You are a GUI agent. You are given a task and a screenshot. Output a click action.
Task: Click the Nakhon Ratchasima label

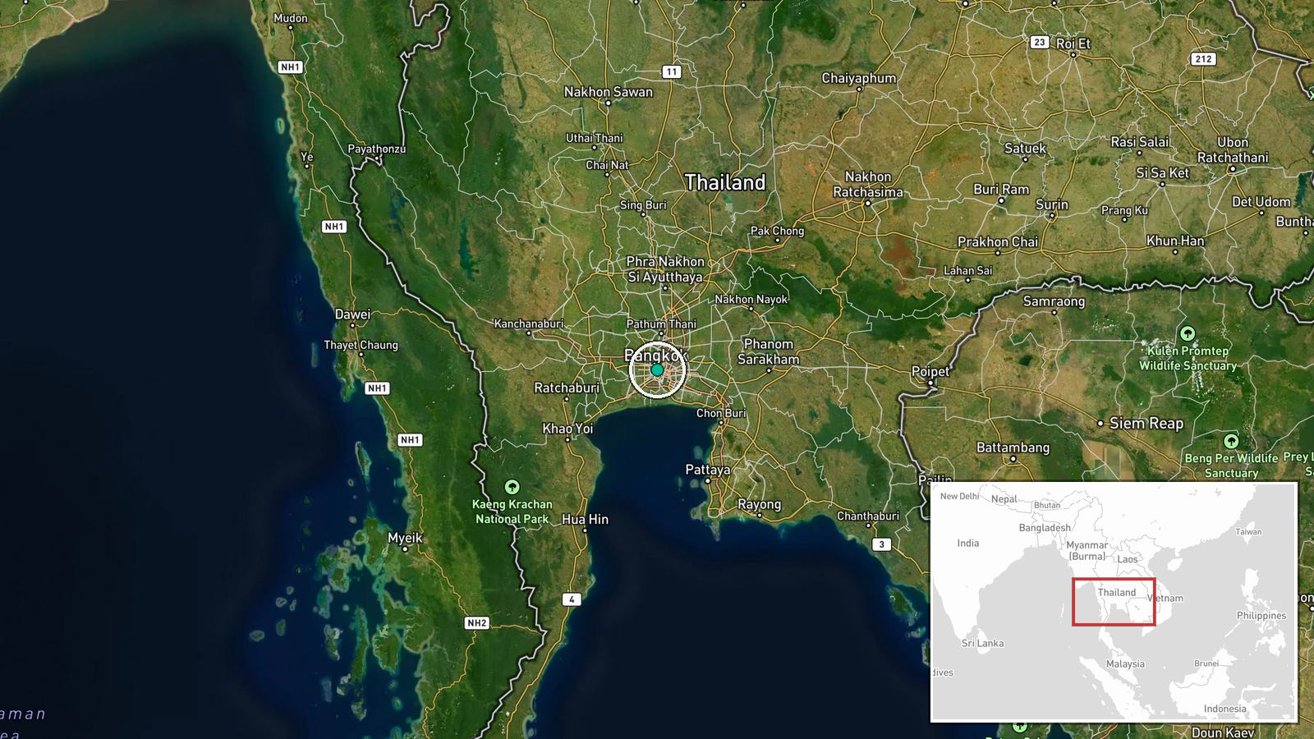(868, 184)
